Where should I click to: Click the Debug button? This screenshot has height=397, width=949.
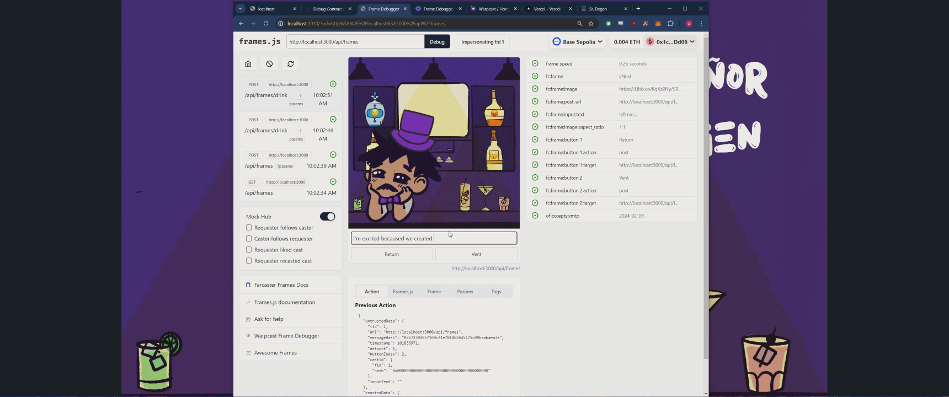tap(437, 41)
